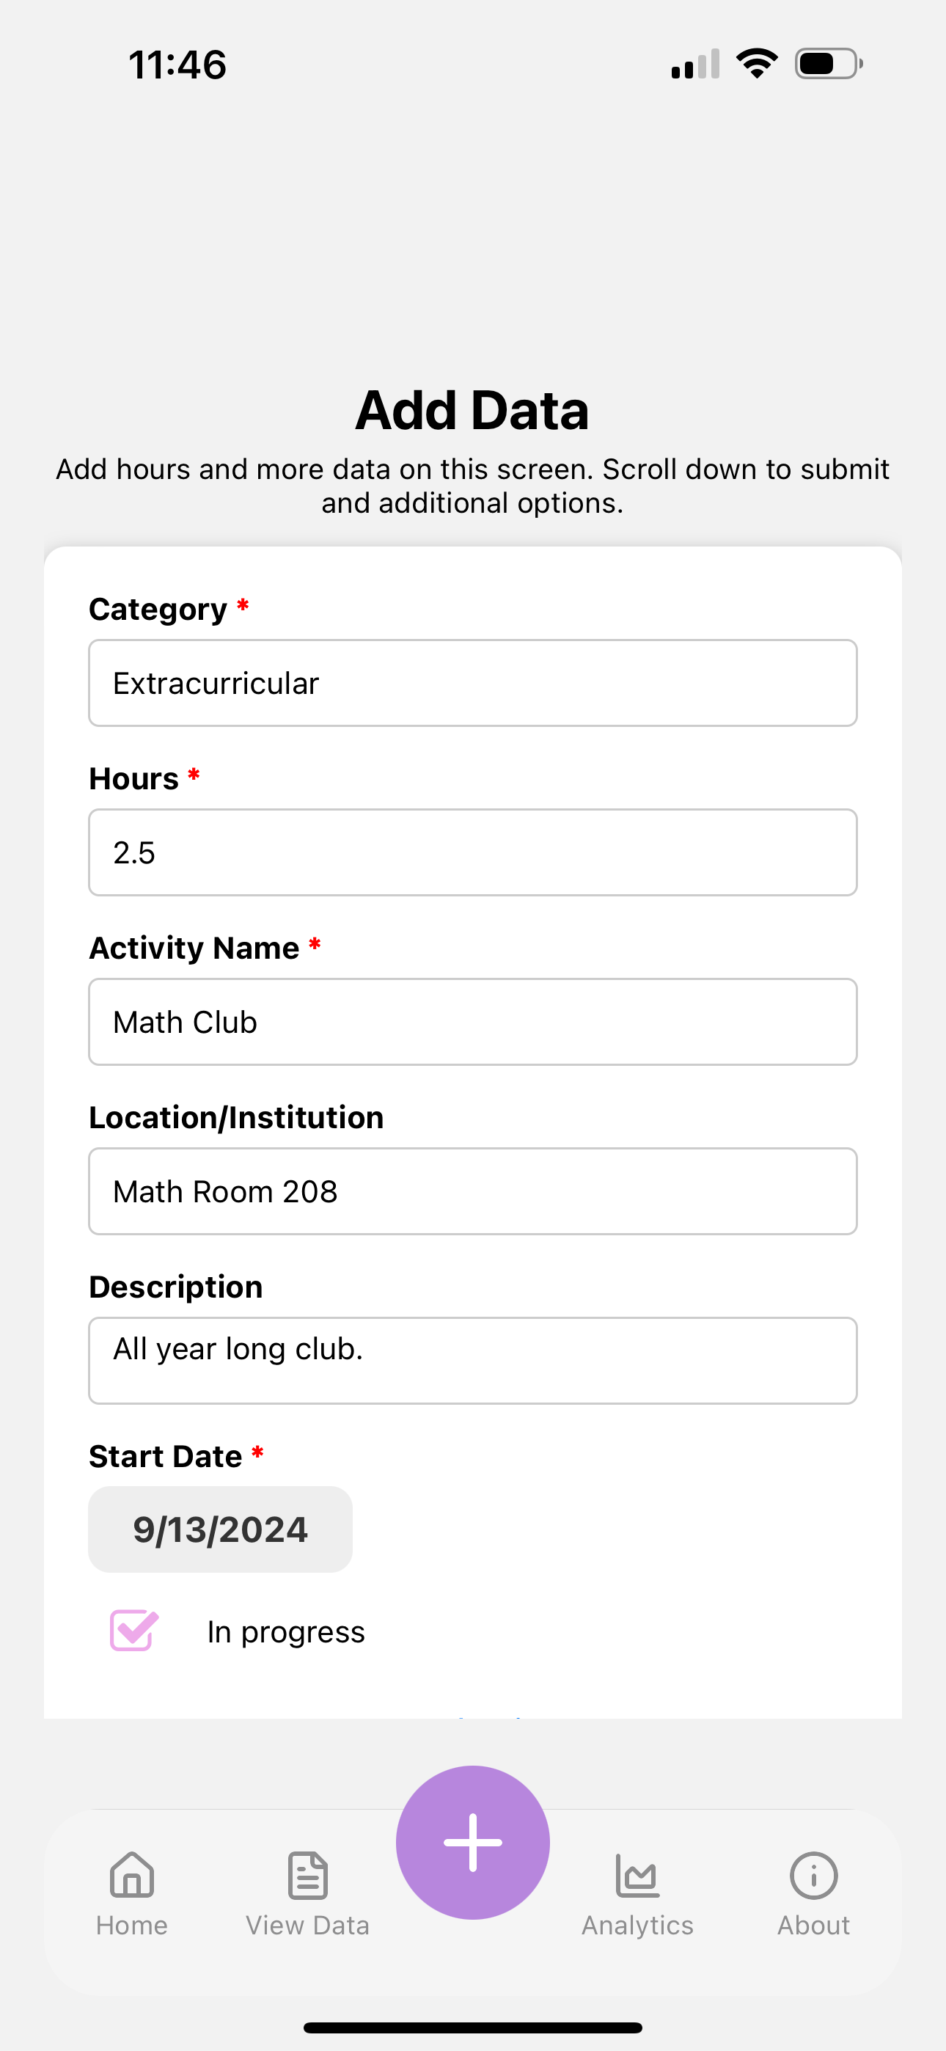
Task: Open the Analytics chart icon
Action: pyautogui.click(x=637, y=1875)
